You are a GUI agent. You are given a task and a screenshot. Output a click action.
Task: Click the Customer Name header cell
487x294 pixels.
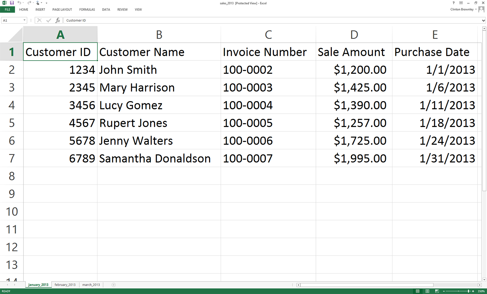coord(159,52)
